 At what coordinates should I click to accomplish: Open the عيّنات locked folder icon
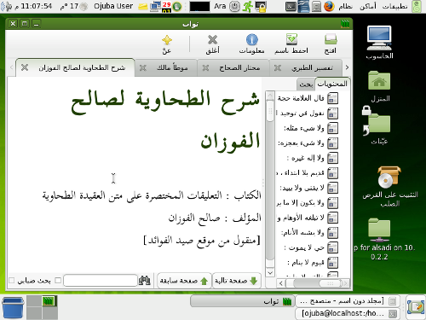379,125
